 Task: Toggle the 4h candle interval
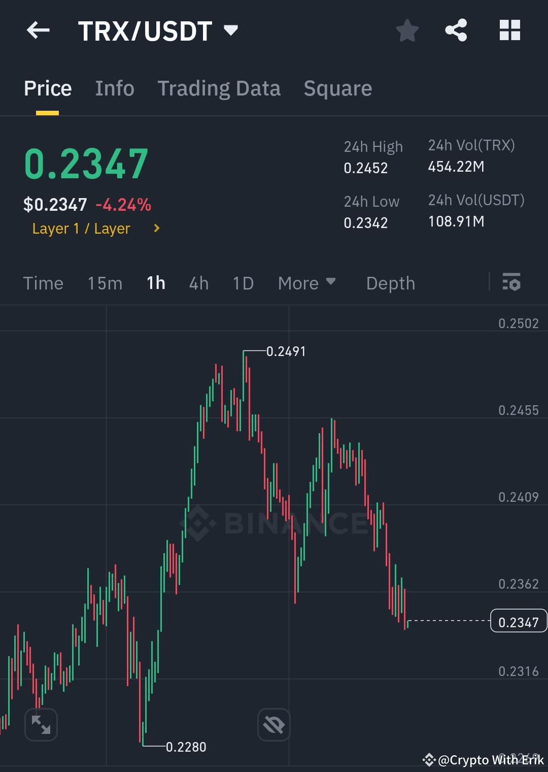click(198, 283)
